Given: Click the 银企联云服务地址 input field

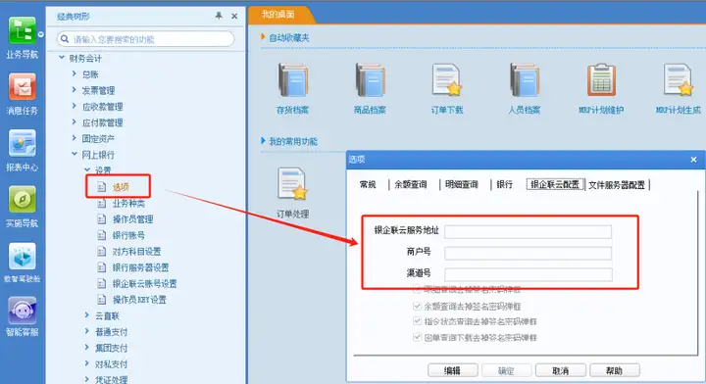Looking at the screenshot, I should click(x=528, y=232).
